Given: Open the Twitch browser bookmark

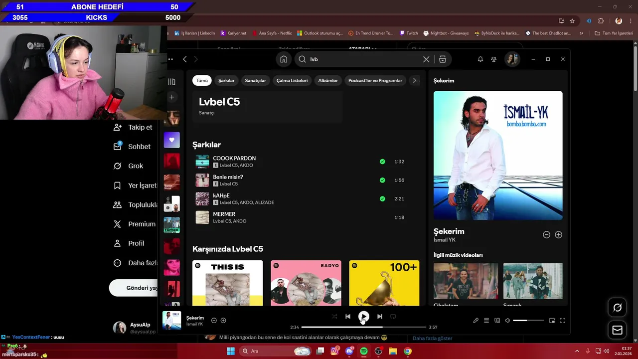Looking at the screenshot, I should click(409, 33).
